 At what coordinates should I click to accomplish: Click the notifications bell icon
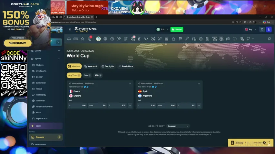click(x=262, y=30)
